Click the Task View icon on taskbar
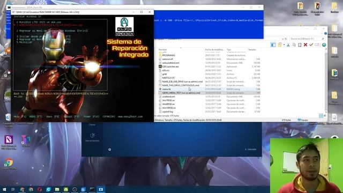Viewport: 343px width, 193px height. (13, 189)
